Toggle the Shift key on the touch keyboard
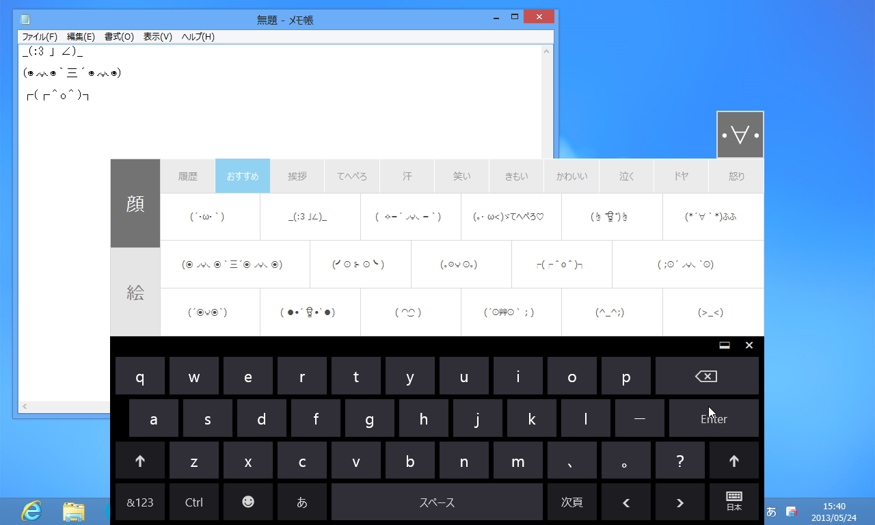Image resolution: width=875 pixels, height=525 pixels. pos(140,461)
